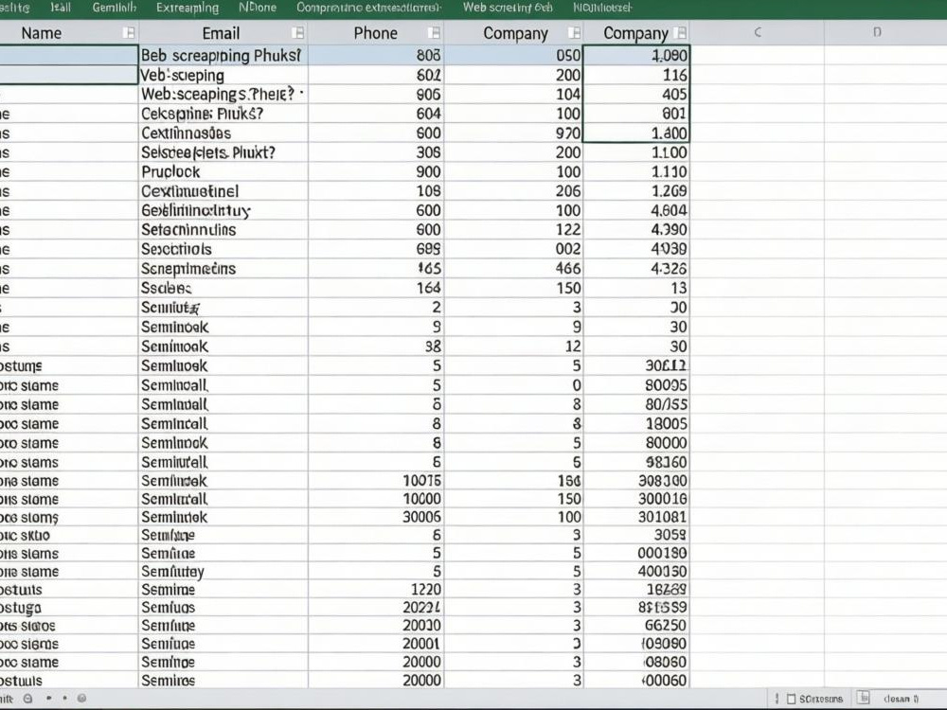Open the Gemlinlh menu tab
947x710 pixels.
coord(115,8)
